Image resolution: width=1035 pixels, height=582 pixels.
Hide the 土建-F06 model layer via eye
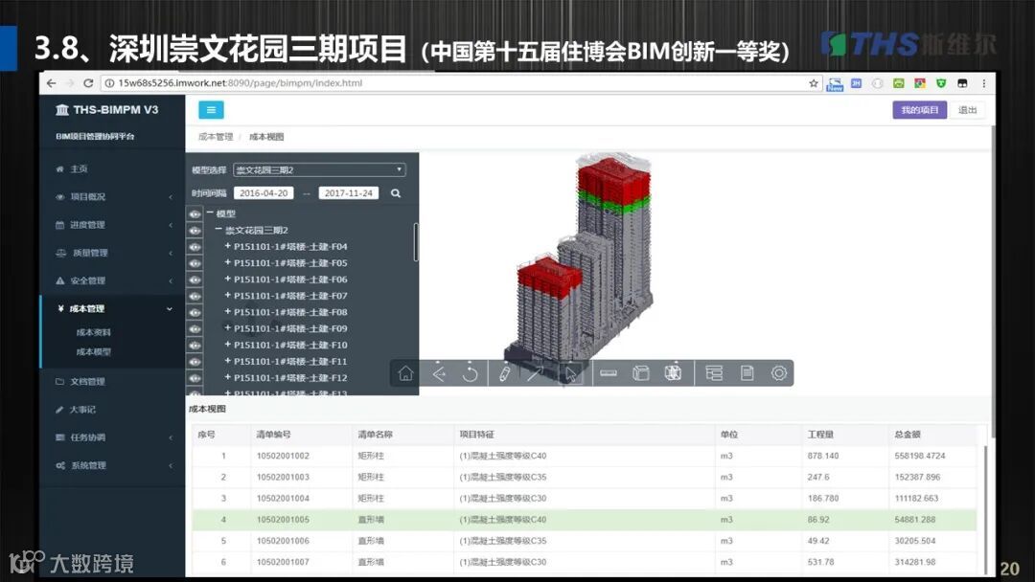coord(195,280)
